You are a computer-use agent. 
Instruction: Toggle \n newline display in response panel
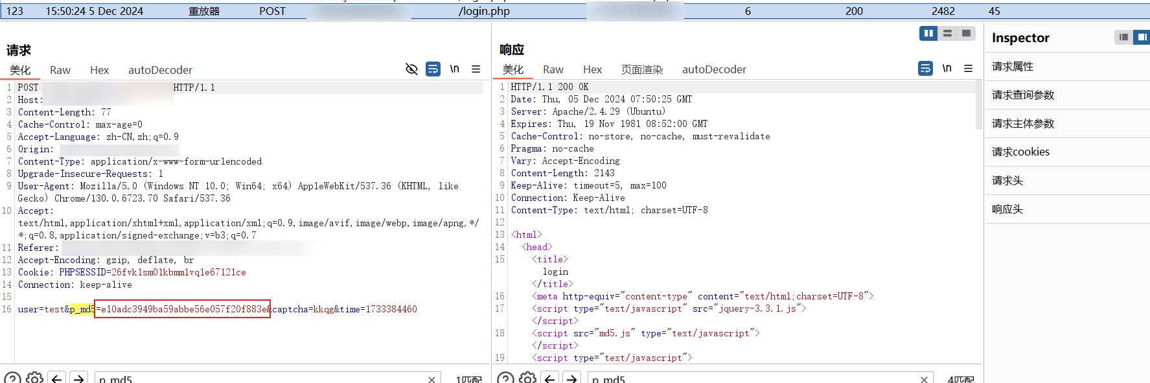click(x=947, y=68)
